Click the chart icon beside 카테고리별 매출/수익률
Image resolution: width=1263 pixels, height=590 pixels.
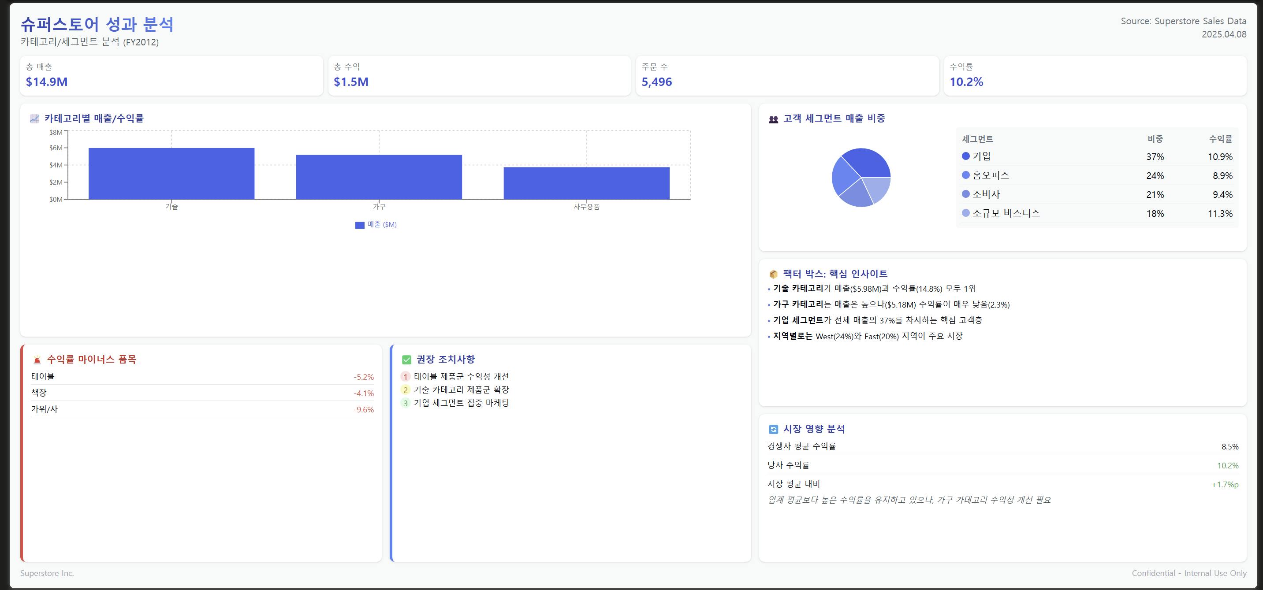(34, 119)
